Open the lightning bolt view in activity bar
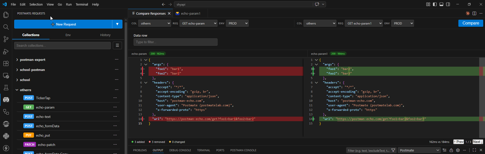 (x=6, y=148)
